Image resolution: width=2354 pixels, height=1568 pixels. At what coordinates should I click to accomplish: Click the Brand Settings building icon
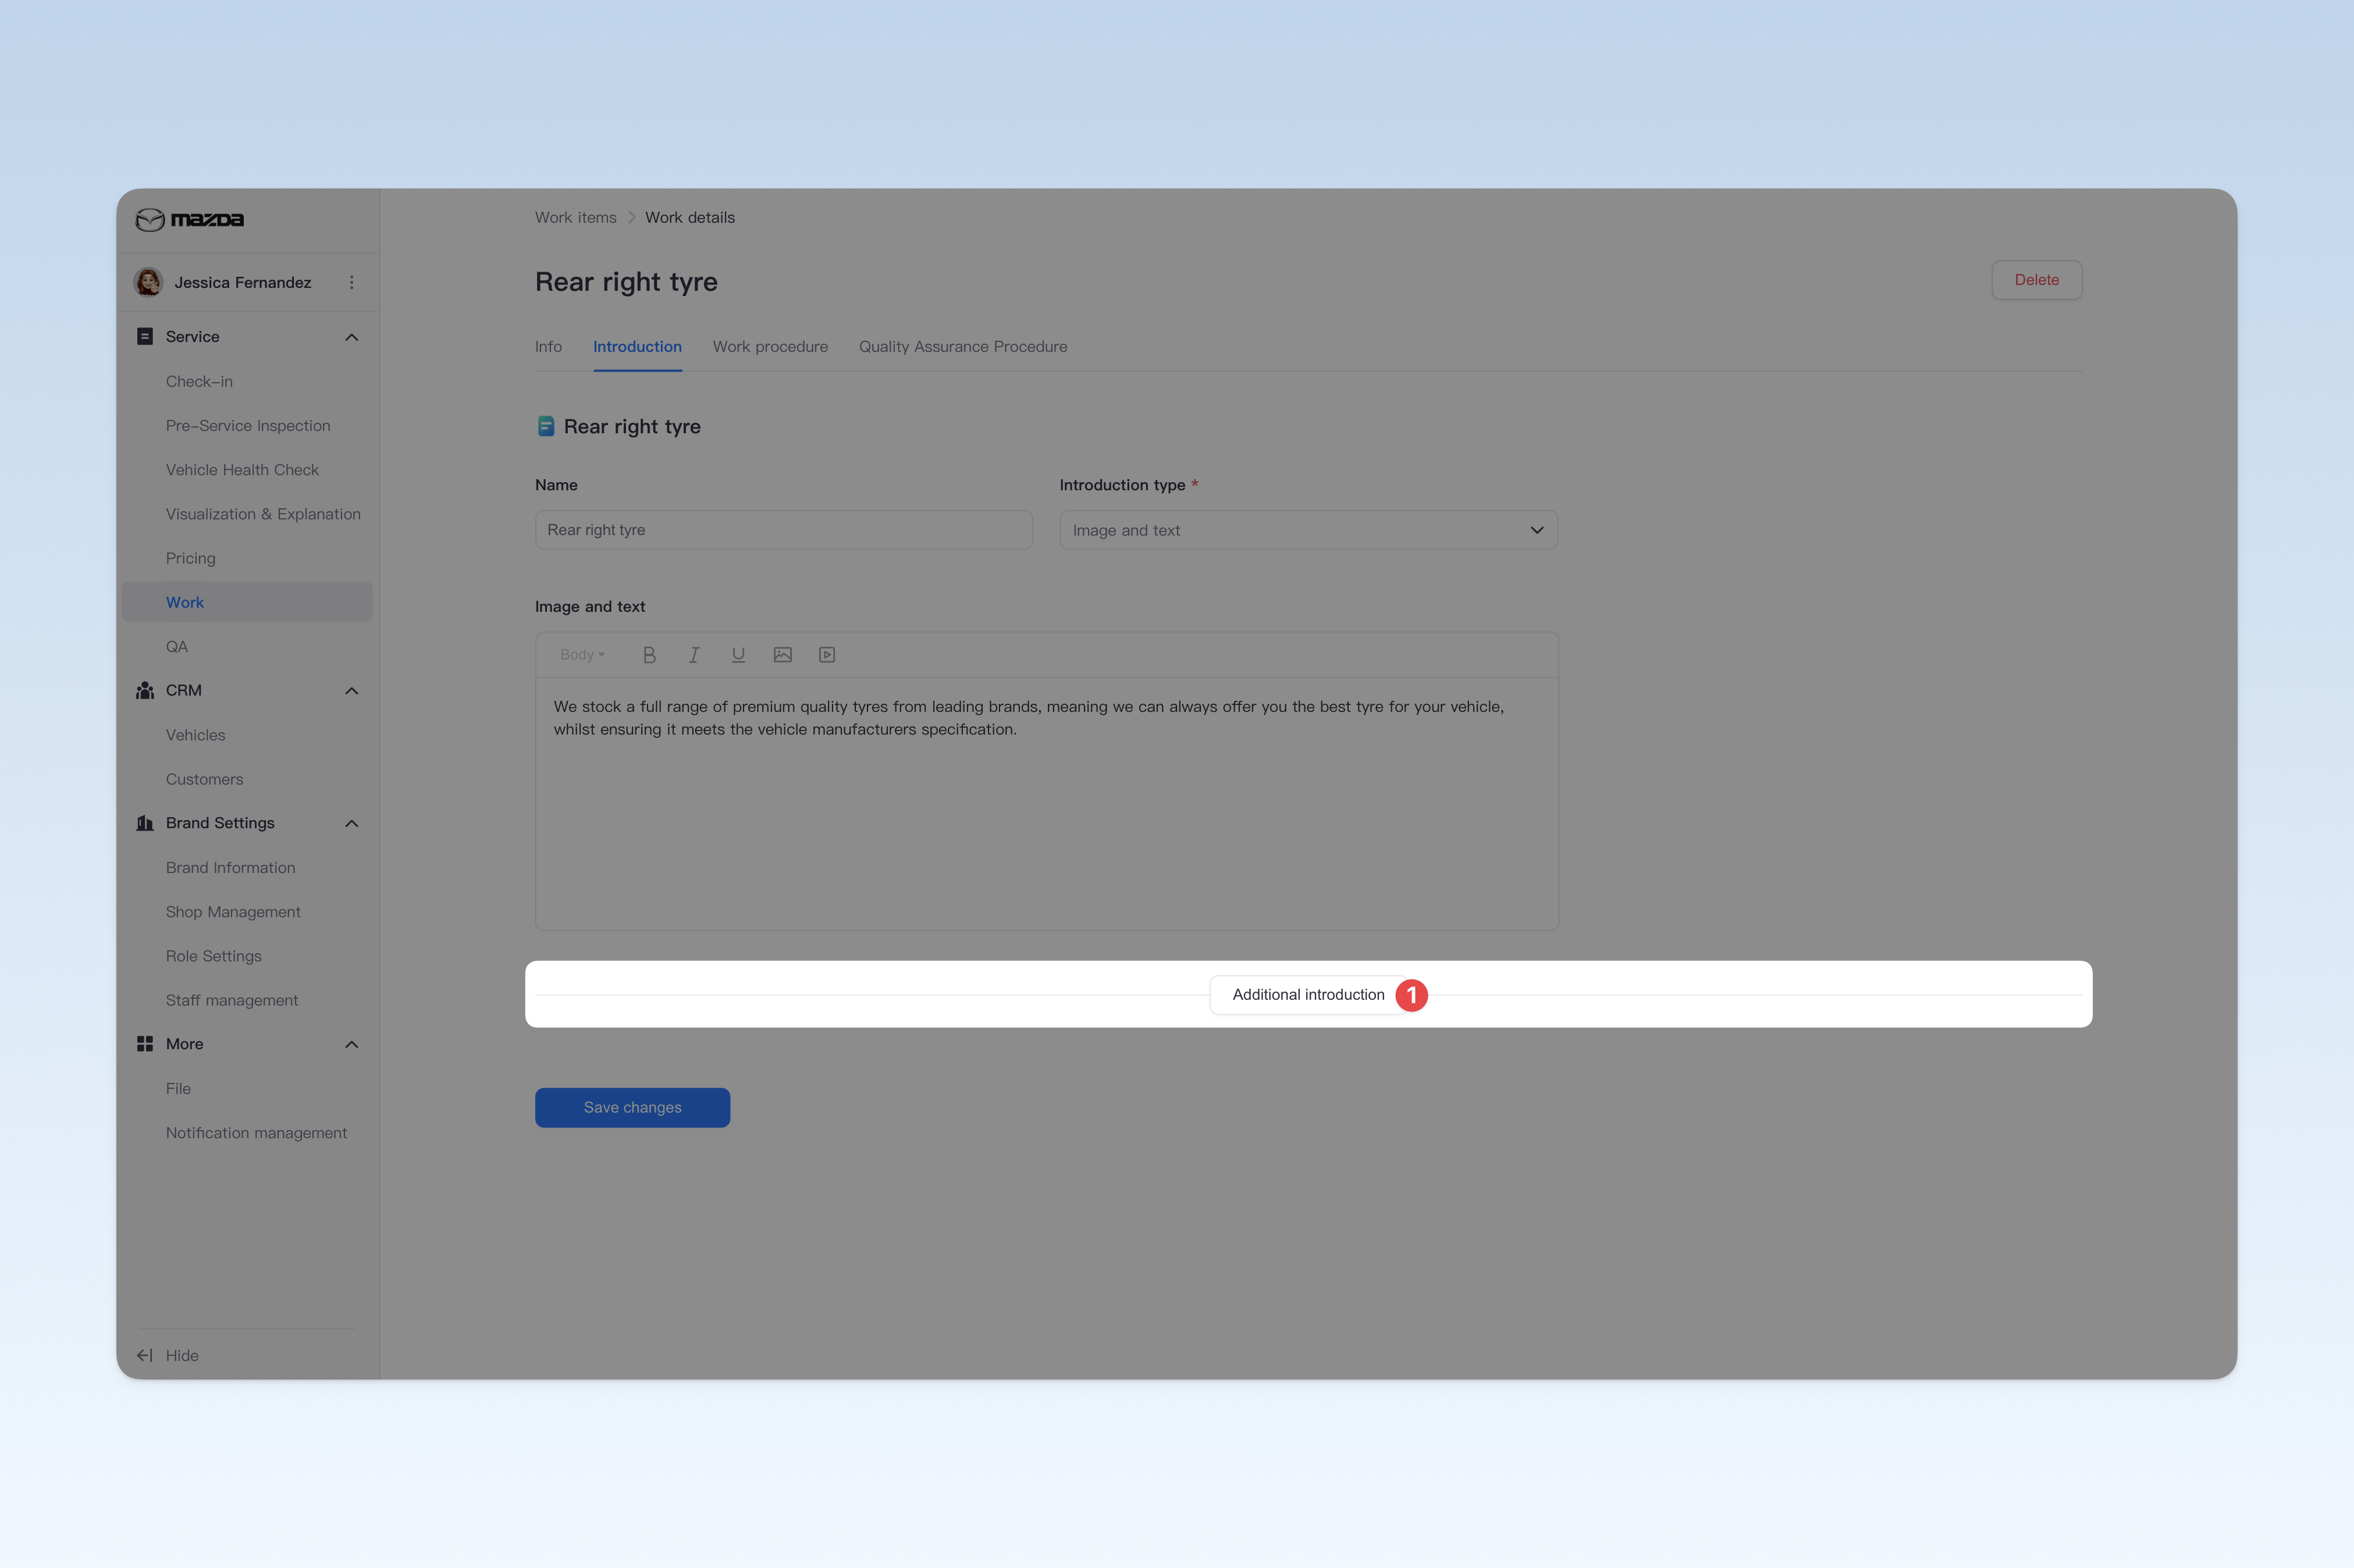click(145, 823)
